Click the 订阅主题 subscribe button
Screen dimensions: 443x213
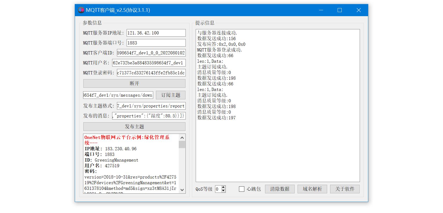click(171, 95)
